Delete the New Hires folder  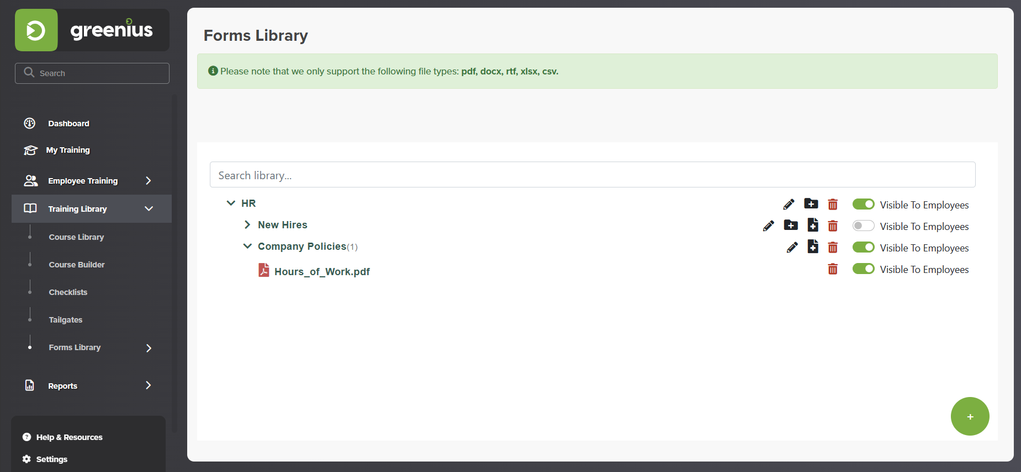[x=833, y=226]
